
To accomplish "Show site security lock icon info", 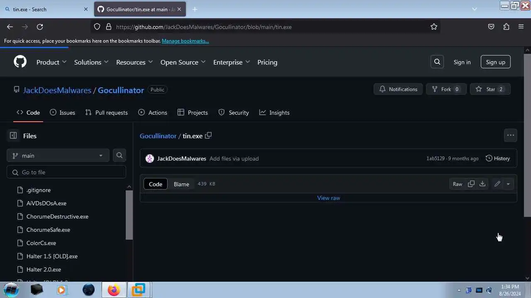I will click(109, 27).
